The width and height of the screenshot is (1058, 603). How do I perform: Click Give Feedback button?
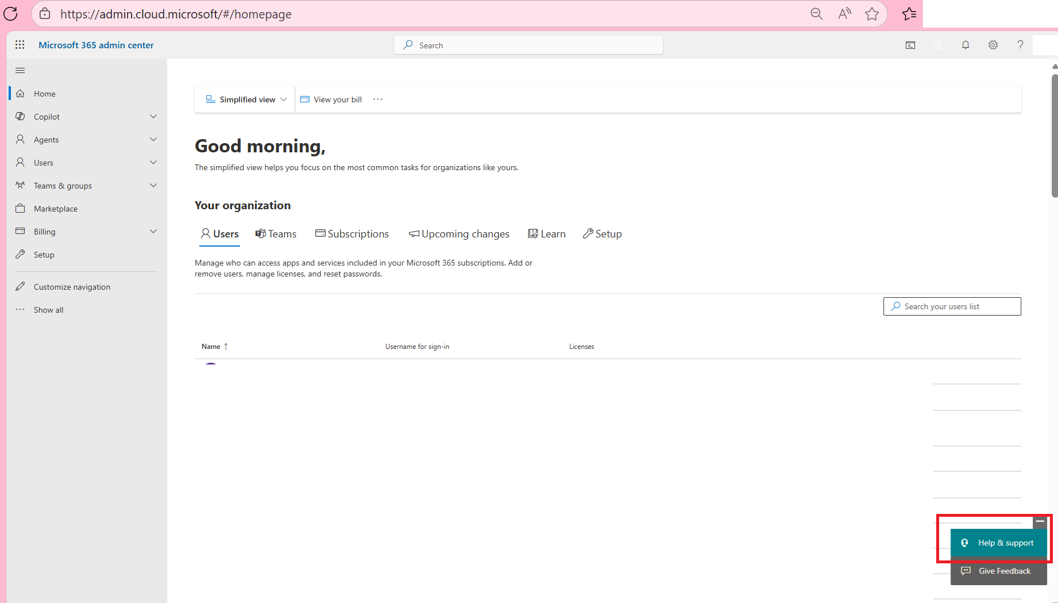coord(998,571)
